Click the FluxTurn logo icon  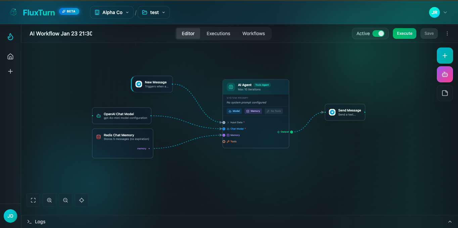13,12
